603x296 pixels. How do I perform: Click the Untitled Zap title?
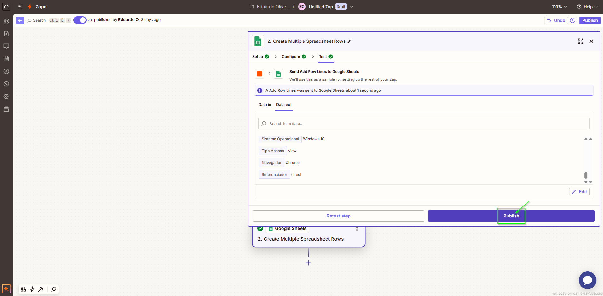pos(321,7)
